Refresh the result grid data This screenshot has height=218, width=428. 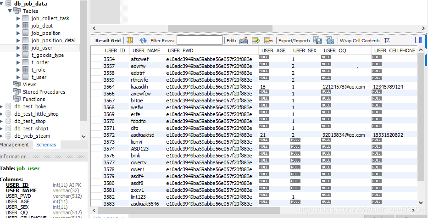point(143,40)
